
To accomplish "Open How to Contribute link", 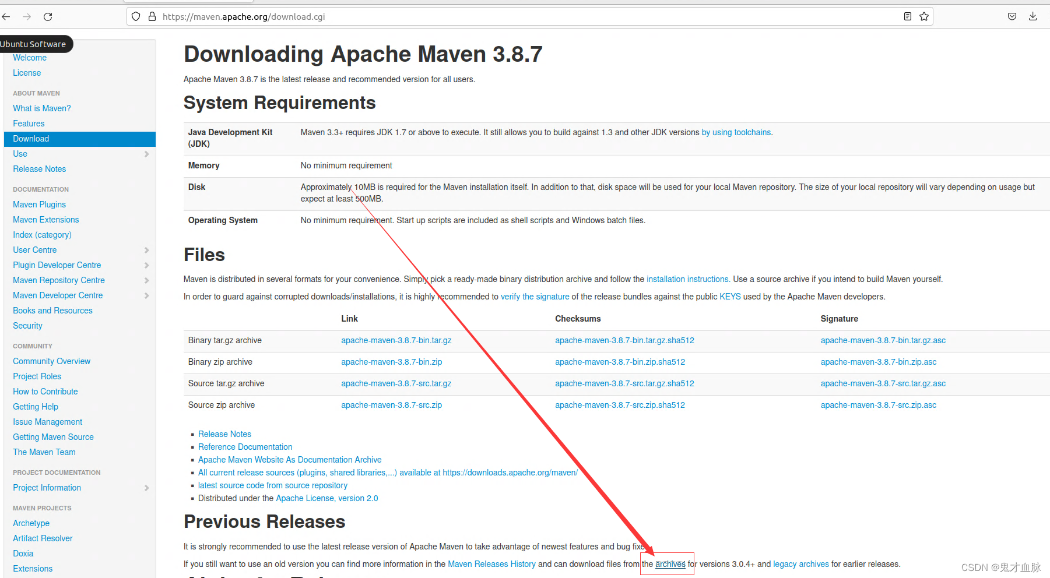I will [45, 392].
